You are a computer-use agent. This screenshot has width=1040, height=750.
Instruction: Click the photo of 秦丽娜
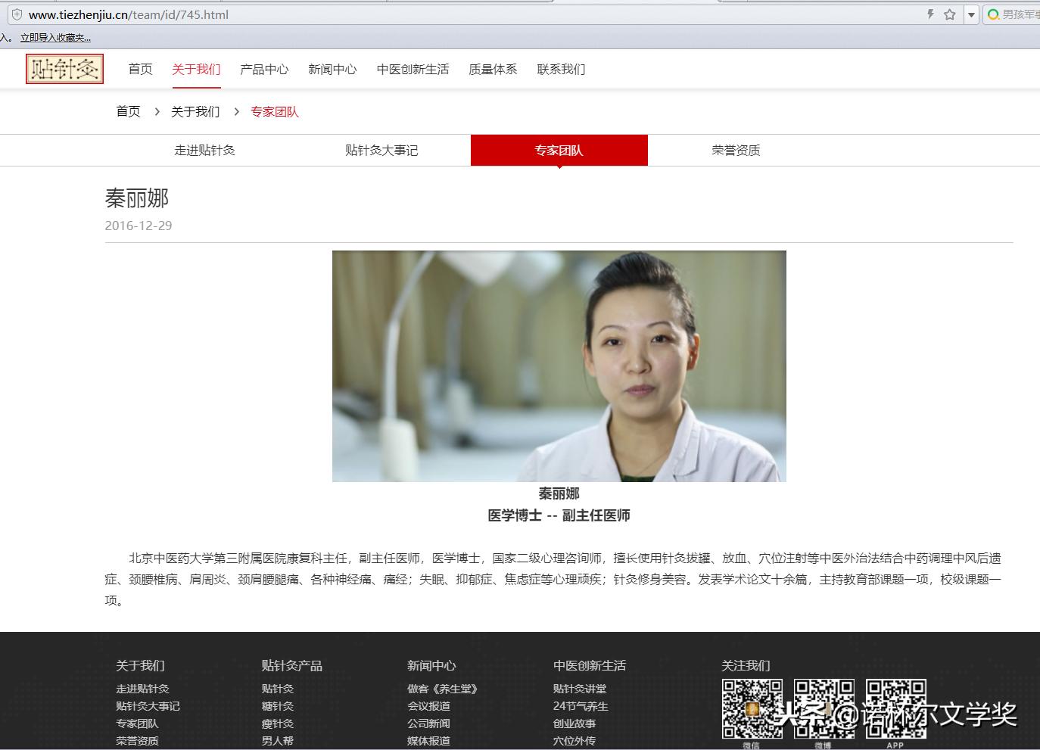point(559,366)
